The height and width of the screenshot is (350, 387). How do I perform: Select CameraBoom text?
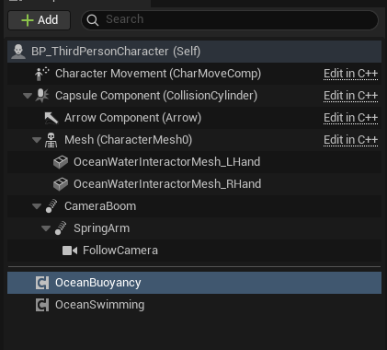[100, 206]
